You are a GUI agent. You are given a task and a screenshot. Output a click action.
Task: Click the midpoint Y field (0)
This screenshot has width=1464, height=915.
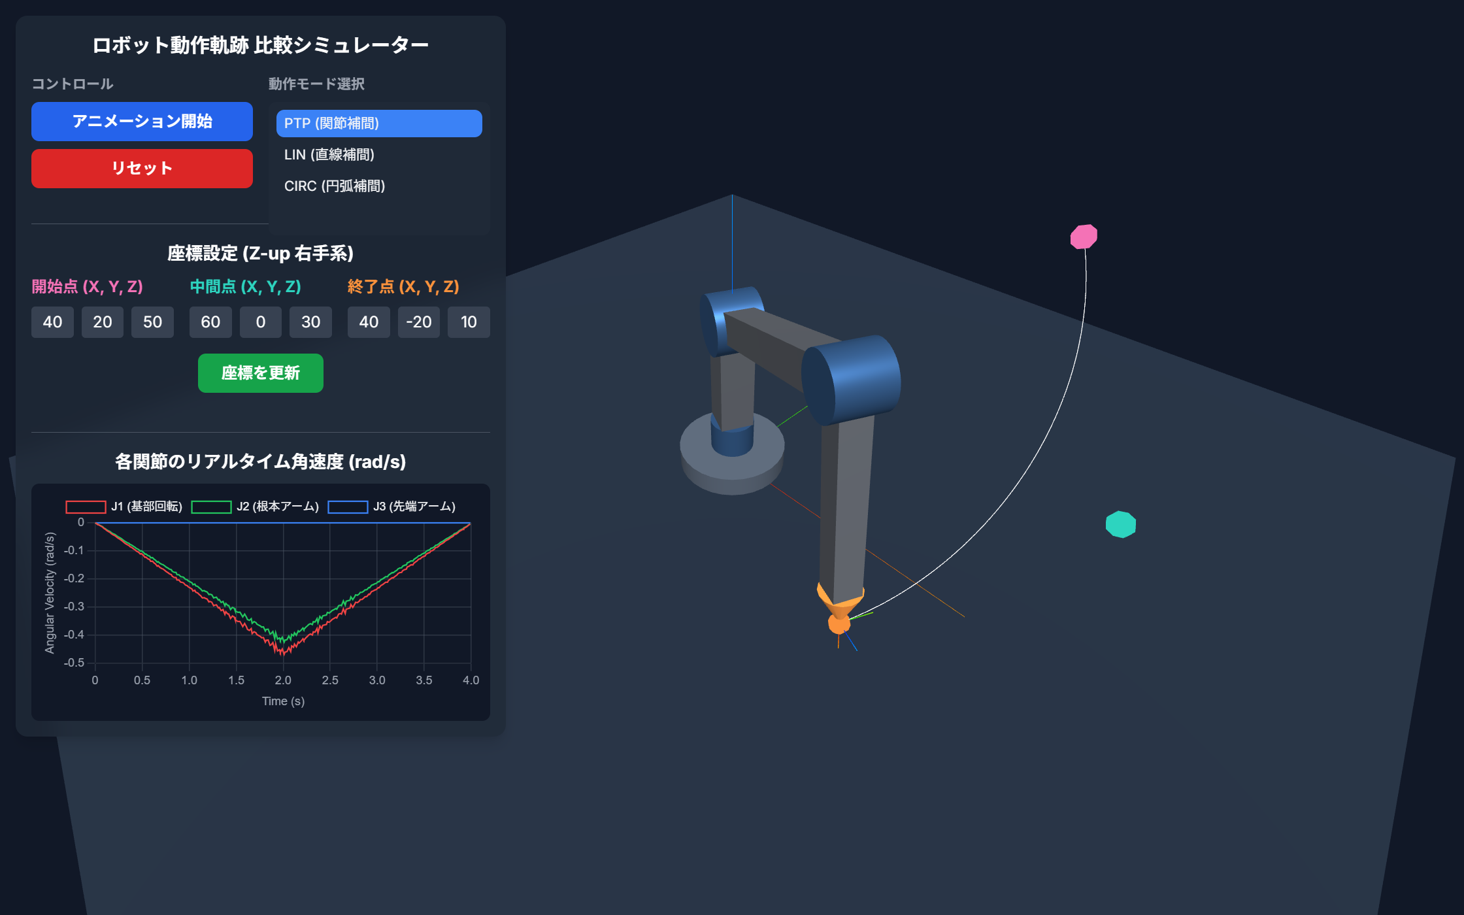[x=261, y=322]
